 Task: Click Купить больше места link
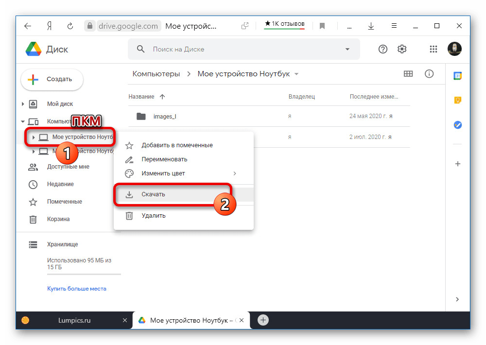[x=77, y=289]
